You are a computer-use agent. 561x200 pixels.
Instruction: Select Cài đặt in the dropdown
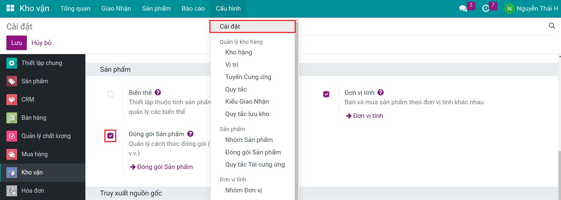pos(252,26)
